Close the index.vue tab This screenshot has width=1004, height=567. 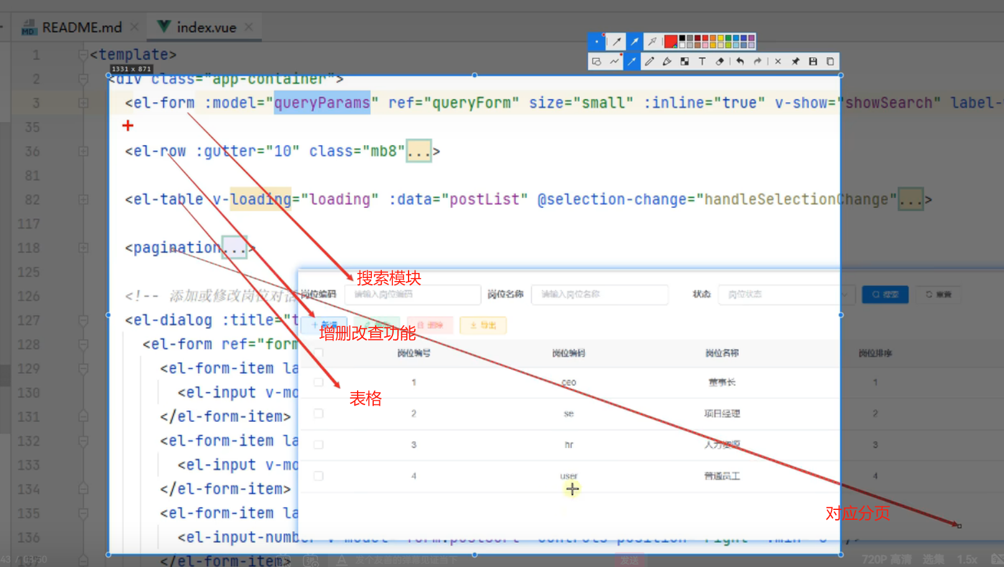(x=248, y=27)
